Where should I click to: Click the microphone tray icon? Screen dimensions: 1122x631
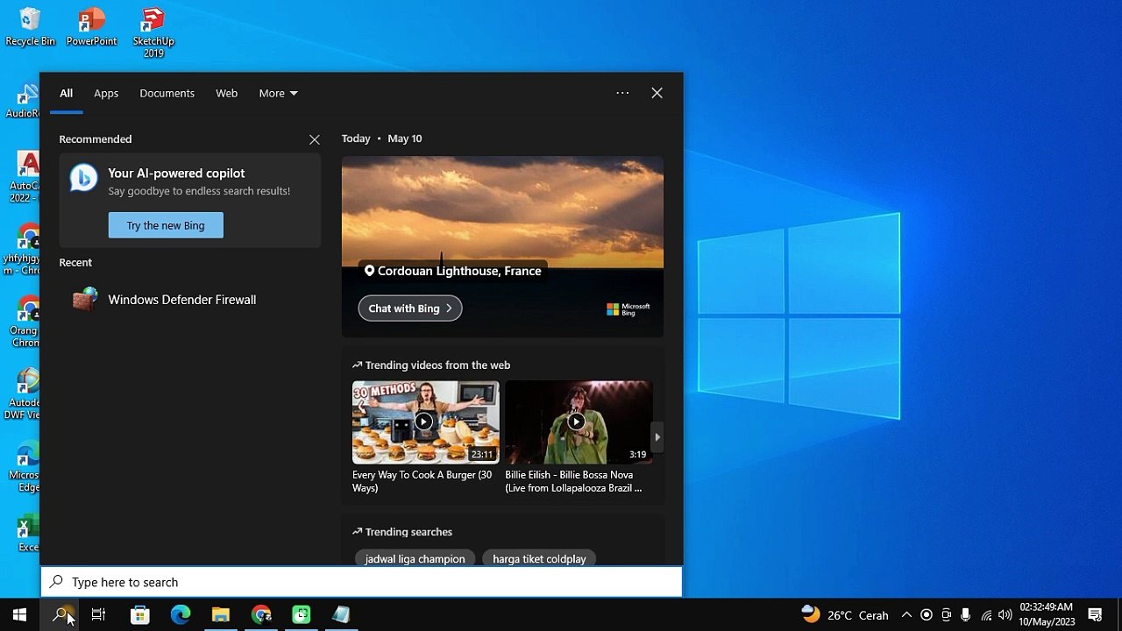pyautogui.click(x=966, y=614)
